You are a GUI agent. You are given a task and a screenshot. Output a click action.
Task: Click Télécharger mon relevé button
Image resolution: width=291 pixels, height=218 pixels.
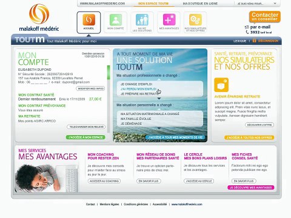86,127
